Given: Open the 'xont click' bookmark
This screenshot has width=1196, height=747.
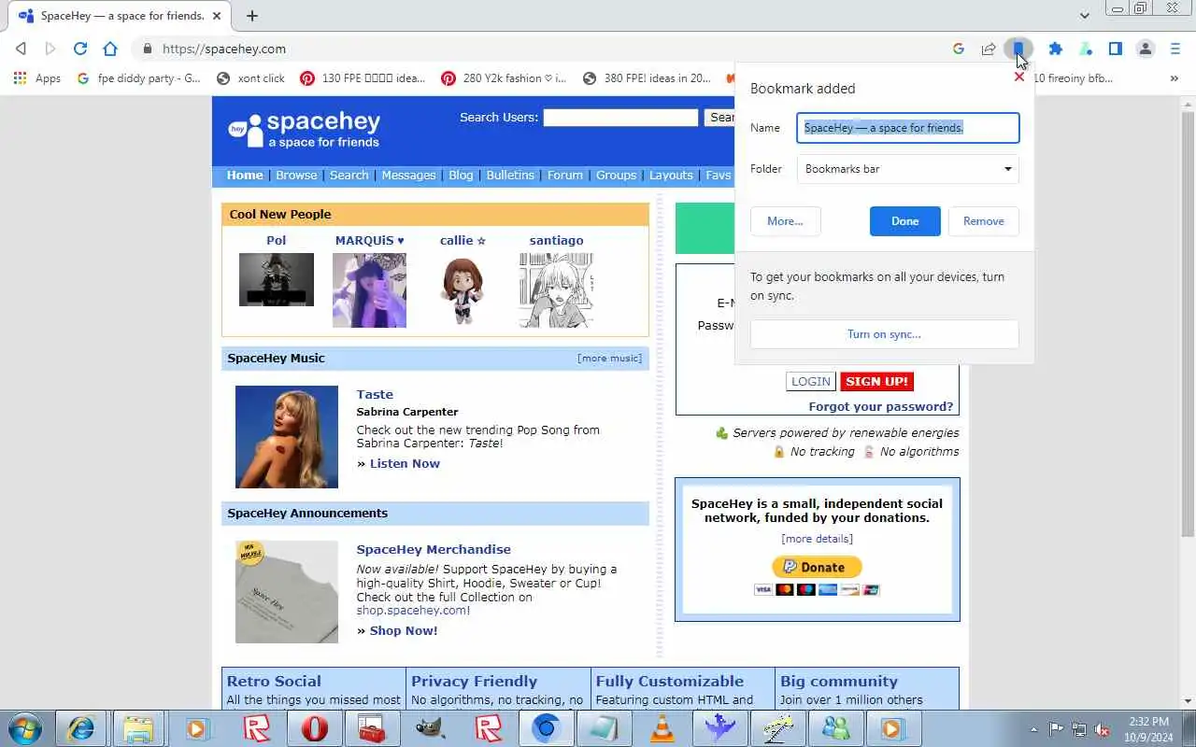Looking at the screenshot, I should click(x=250, y=78).
